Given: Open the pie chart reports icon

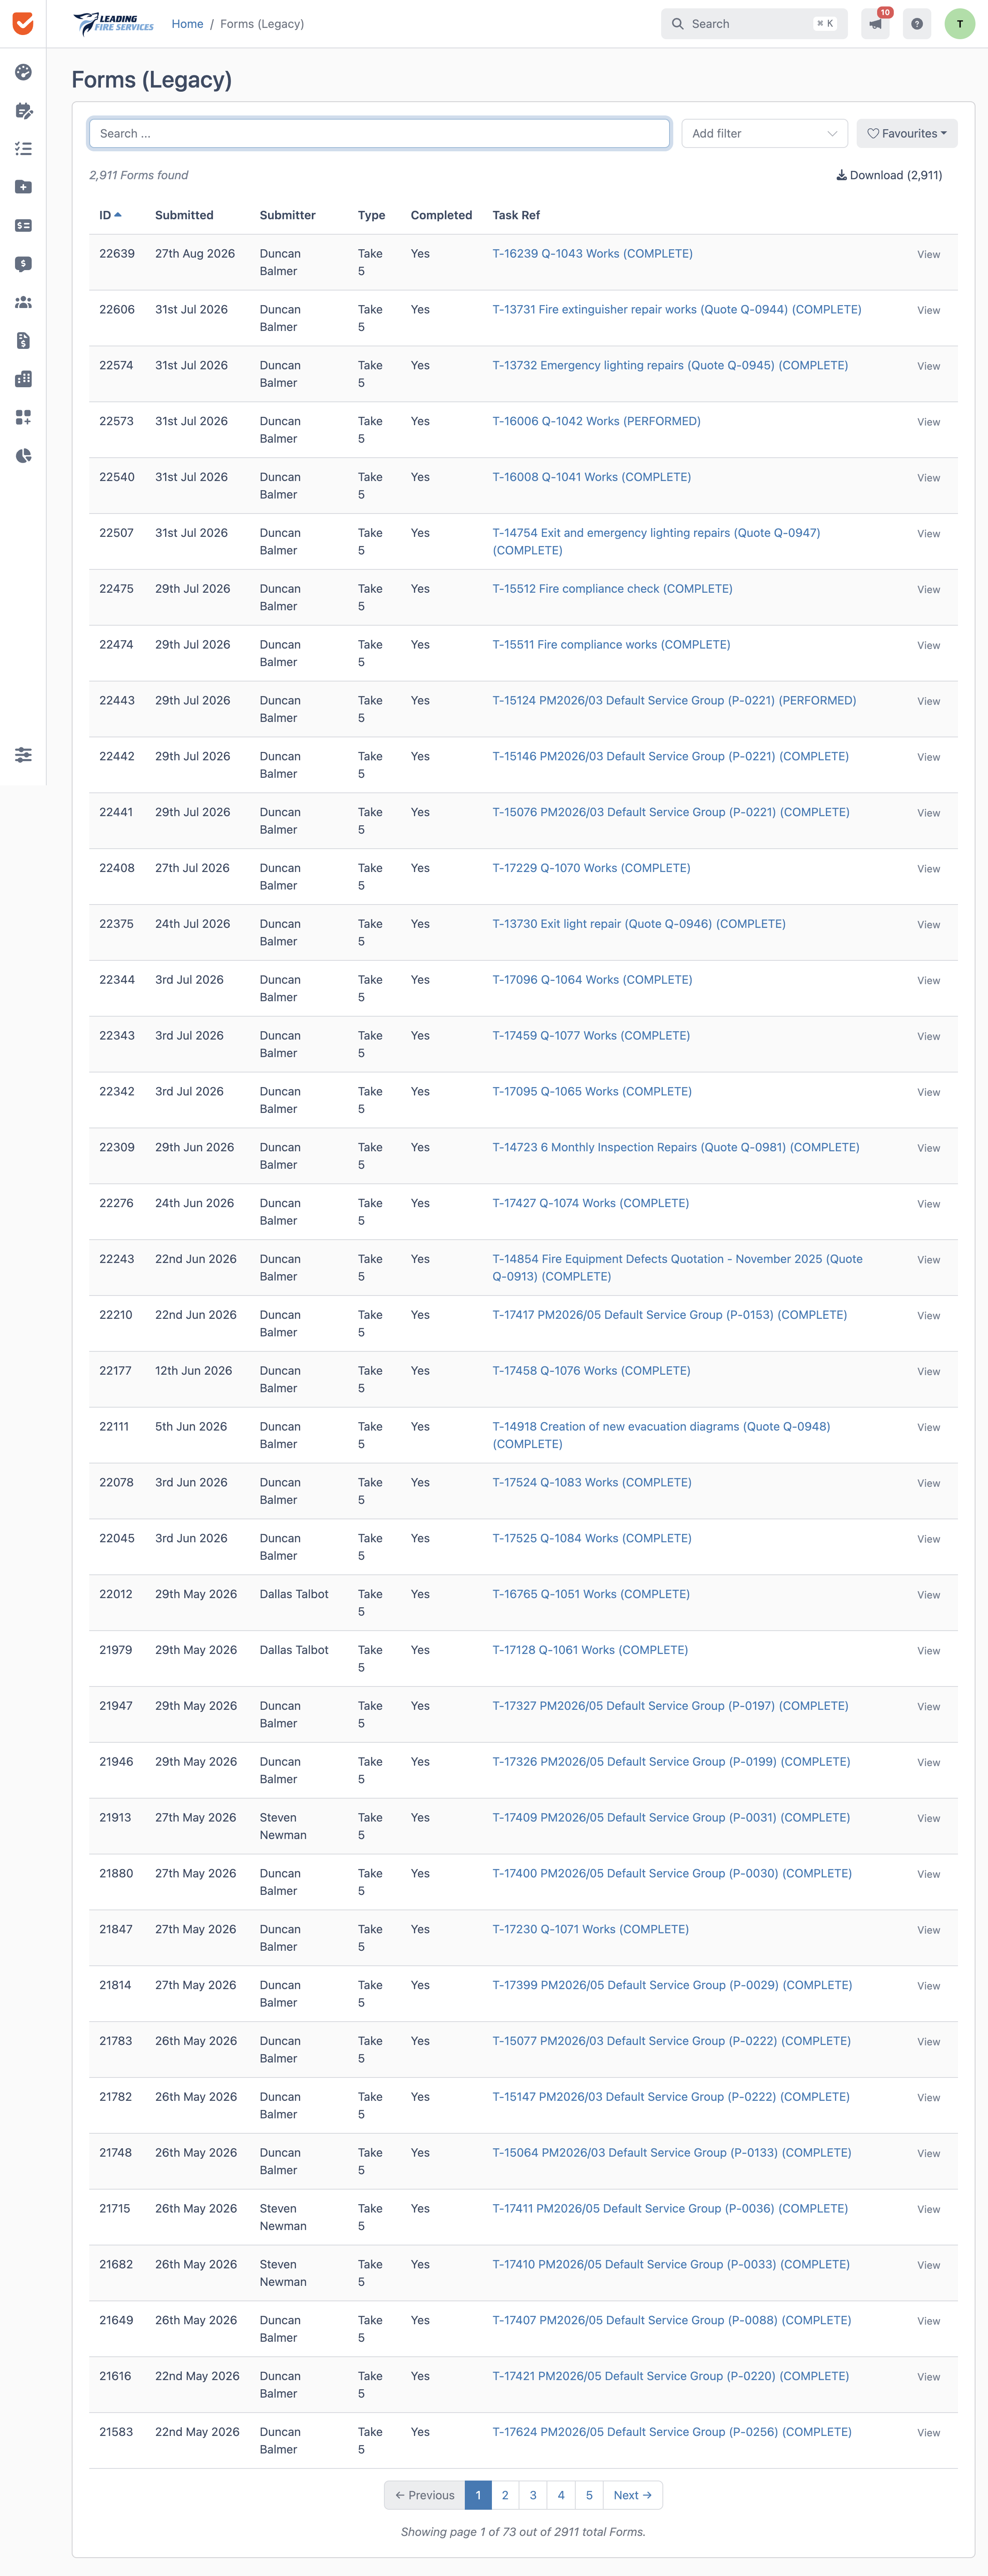Looking at the screenshot, I should (23, 456).
